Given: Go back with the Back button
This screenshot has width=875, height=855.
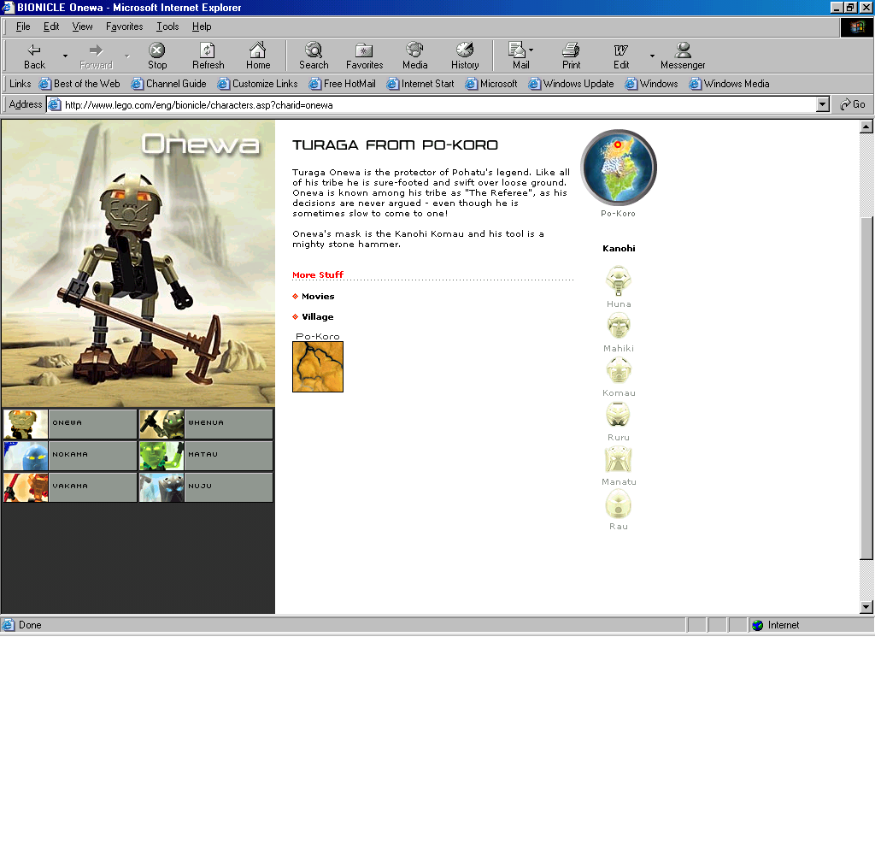Looking at the screenshot, I should tap(34, 56).
